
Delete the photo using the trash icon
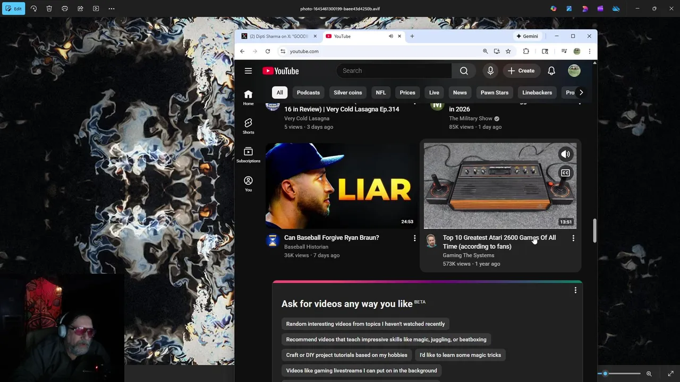pos(49,8)
